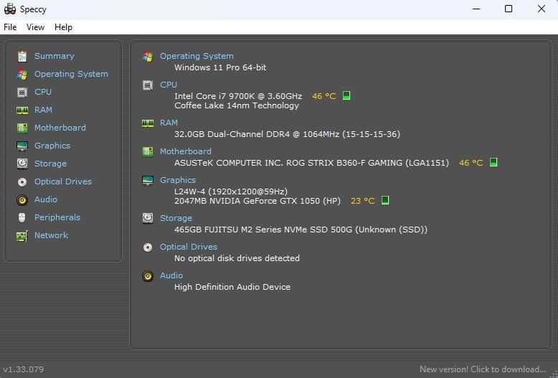Click the Storage hard drive icon in sidebar
558x378 pixels.
(x=22, y=164)
